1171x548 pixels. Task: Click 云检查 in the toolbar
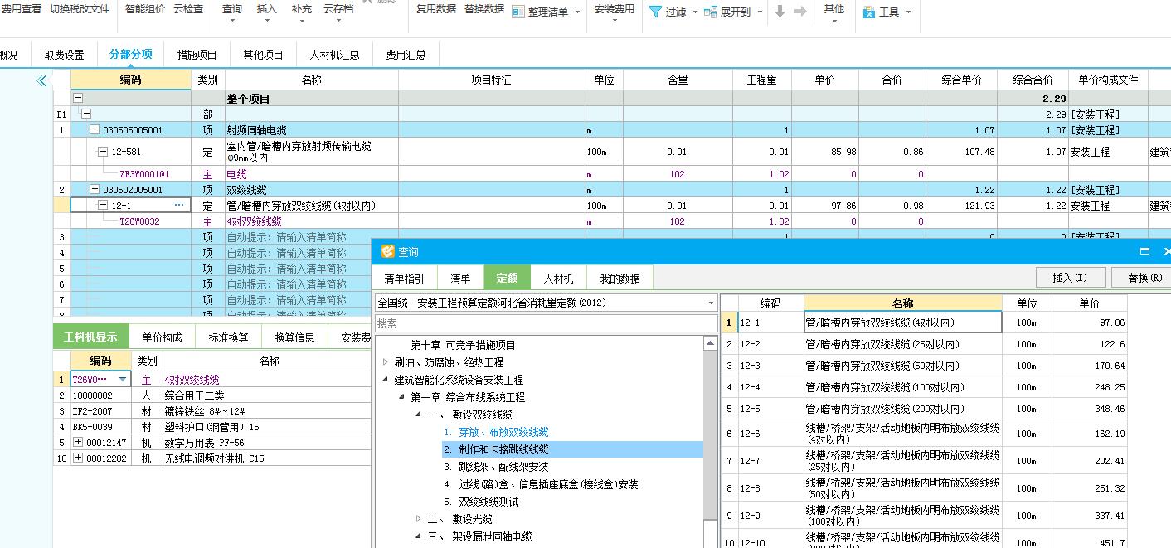(x=188, y=9)
